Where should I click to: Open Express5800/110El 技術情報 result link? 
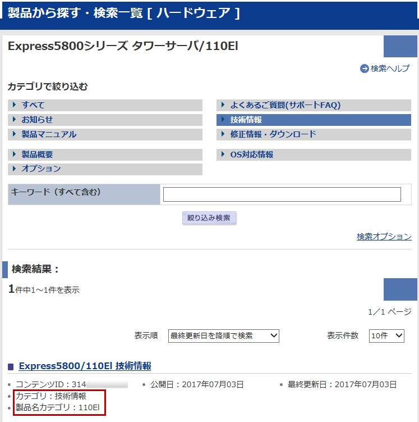[x=85, y=366]
